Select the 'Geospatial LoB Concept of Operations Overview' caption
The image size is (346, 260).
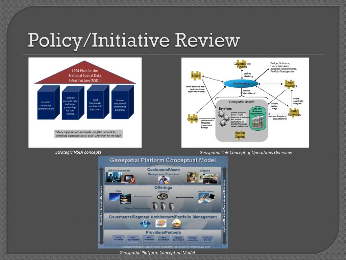click(246, 153)
